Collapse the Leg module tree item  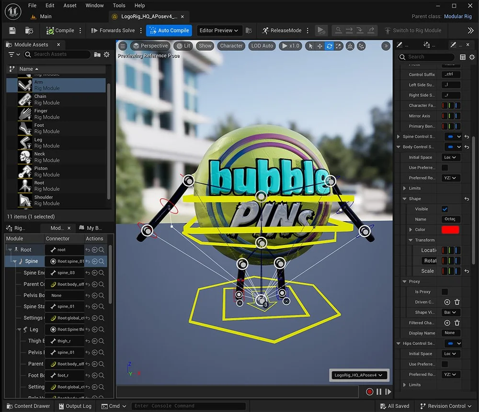pyautogui.click(x=19, y=330)
